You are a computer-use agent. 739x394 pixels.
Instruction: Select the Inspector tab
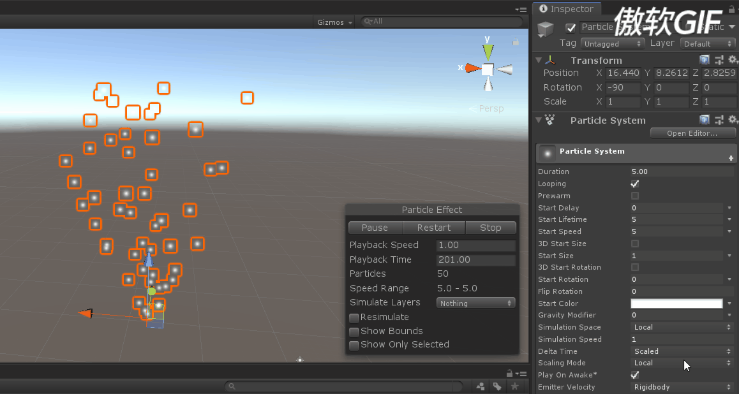pos(566,9)
